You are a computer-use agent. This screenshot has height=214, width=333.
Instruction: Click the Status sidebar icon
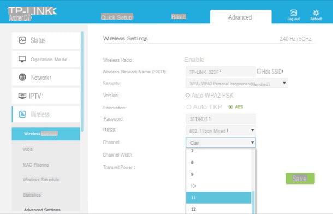[x=22, y=40]
